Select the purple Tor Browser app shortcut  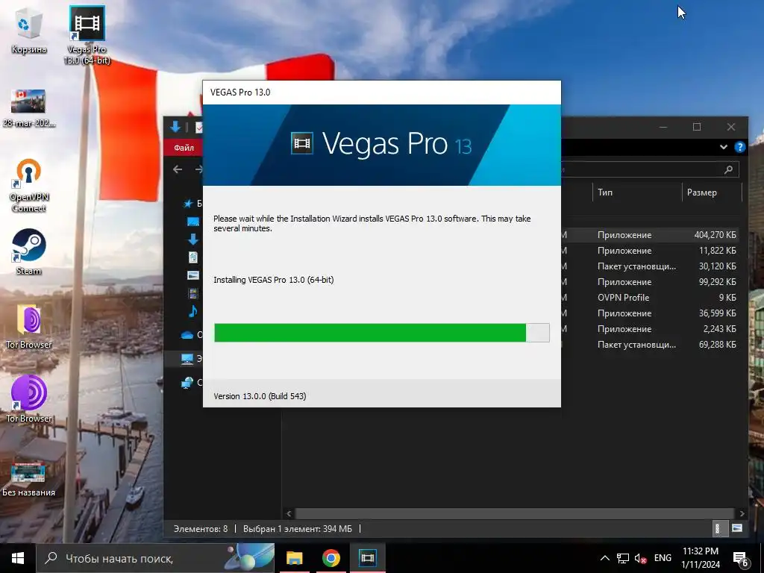29,400
